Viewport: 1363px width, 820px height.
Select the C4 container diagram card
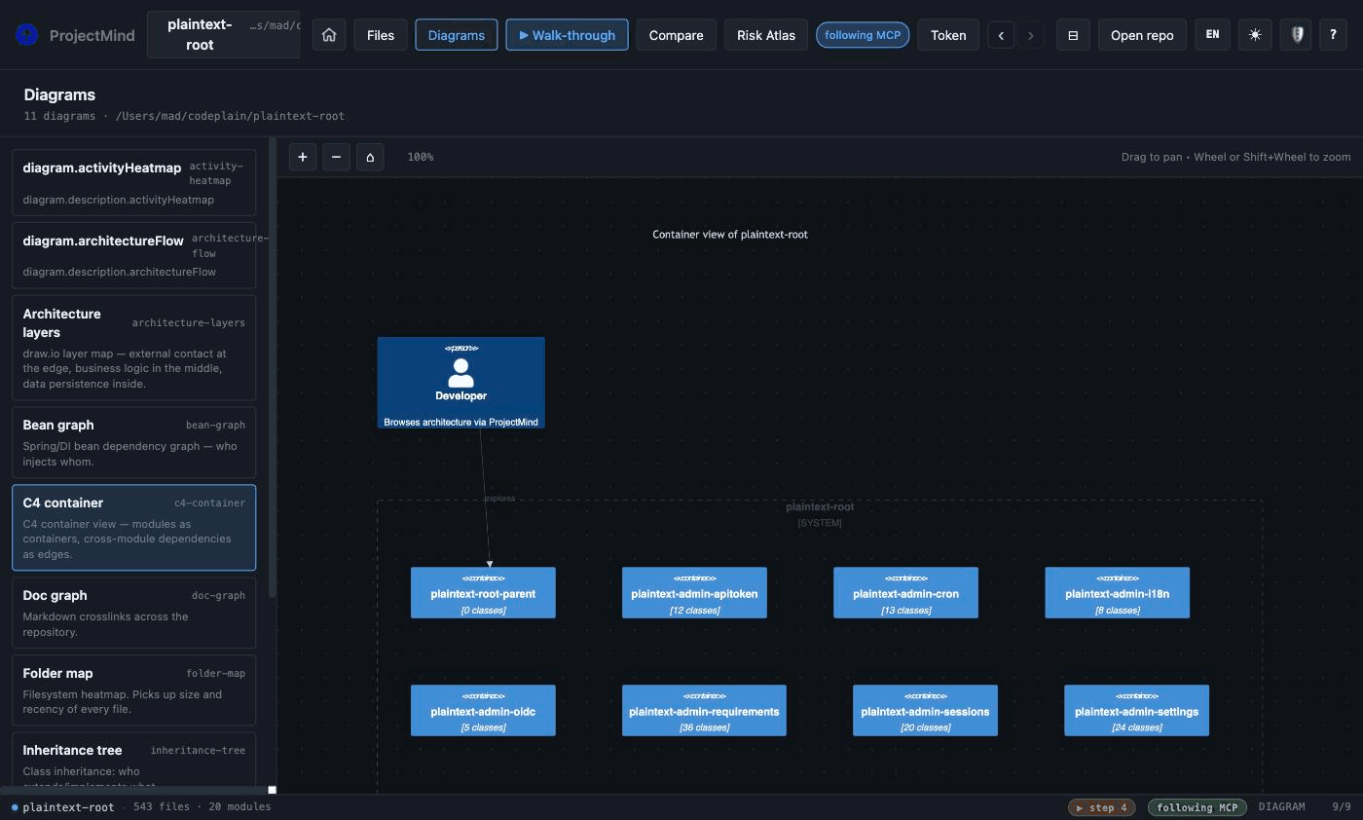tap(133, 527)
